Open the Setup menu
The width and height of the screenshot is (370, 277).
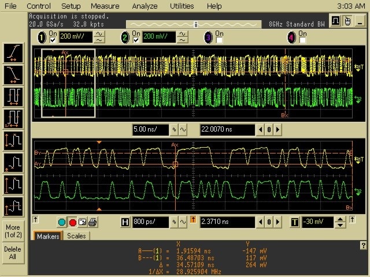click(x=71, y=6)
